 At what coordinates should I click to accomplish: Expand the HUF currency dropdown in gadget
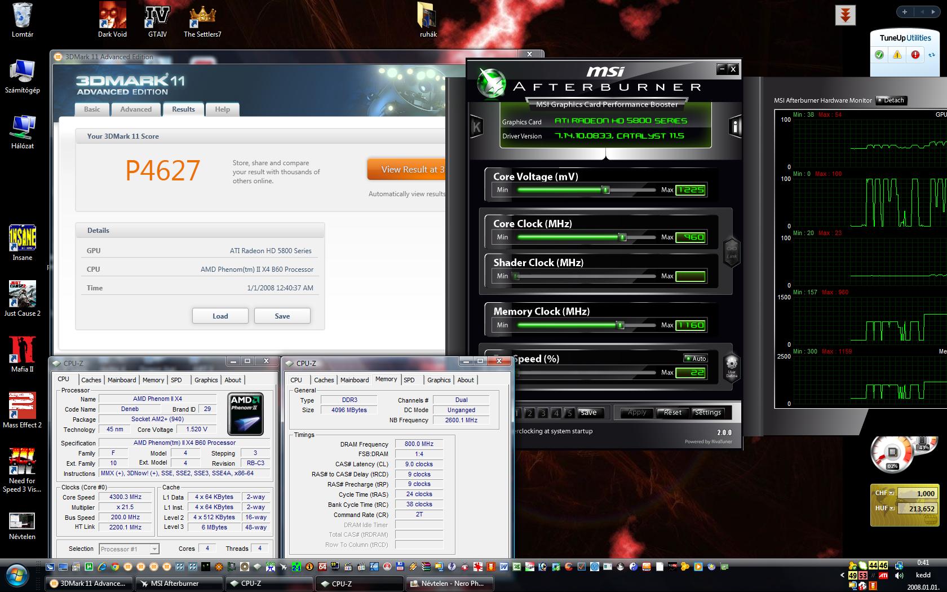tap(891, 509)
